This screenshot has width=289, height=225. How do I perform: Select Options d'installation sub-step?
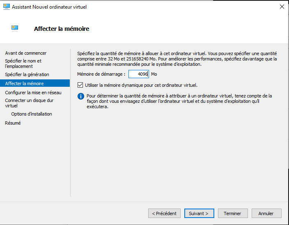(x=32, y=114)
